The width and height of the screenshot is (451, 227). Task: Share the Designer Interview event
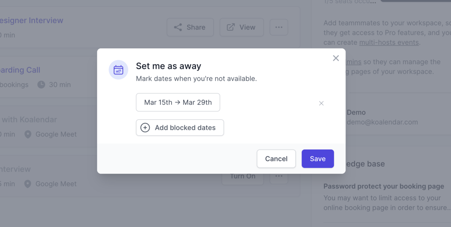(x=190, y=27)
